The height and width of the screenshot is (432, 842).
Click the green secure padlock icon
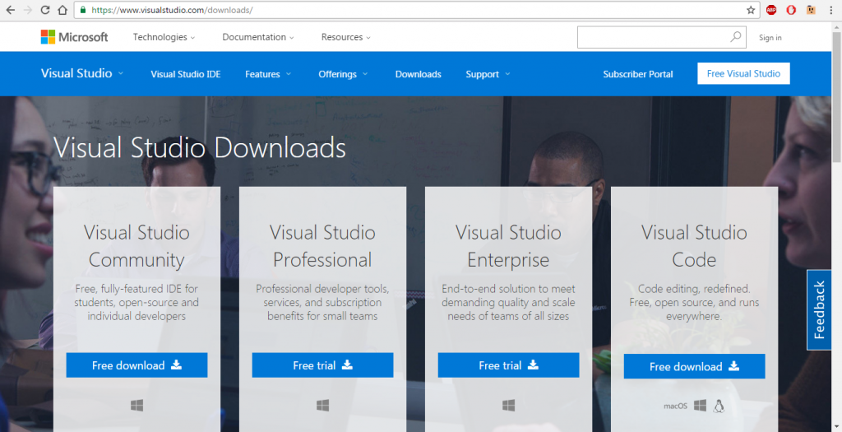(x=83, y=10)
